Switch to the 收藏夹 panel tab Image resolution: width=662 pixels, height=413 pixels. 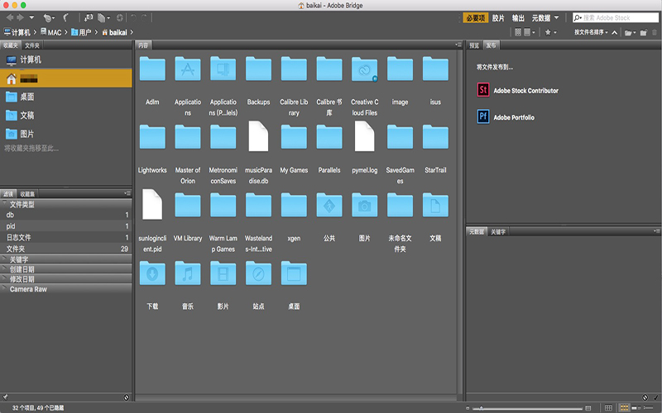(x=11, y=45)
